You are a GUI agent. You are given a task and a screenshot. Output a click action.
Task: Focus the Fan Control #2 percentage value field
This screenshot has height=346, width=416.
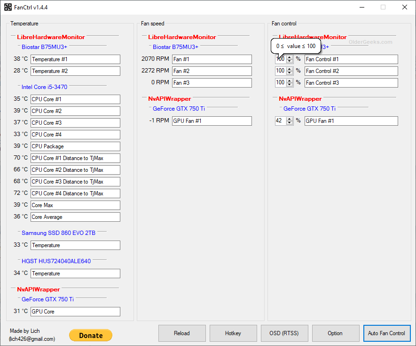click(281, 71)
